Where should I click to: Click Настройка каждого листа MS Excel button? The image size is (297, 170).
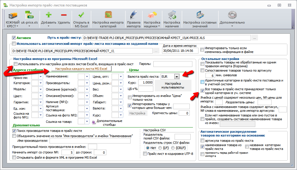point(81,69)
